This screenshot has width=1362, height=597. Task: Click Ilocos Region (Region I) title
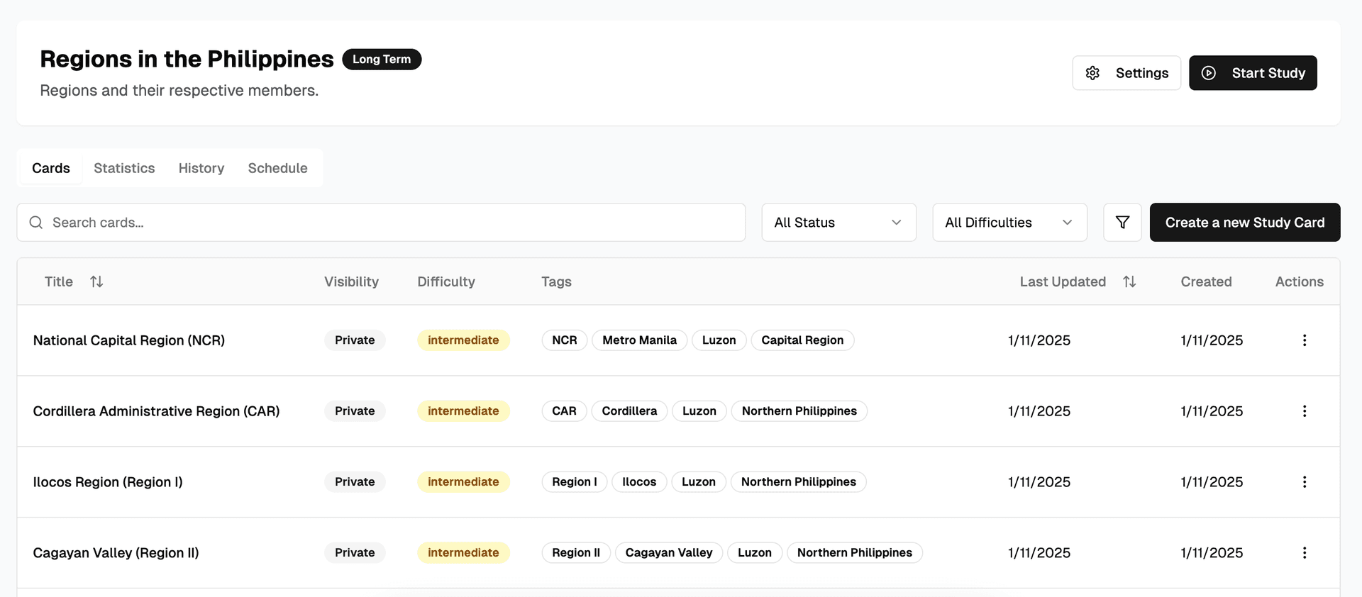(108, 482)
